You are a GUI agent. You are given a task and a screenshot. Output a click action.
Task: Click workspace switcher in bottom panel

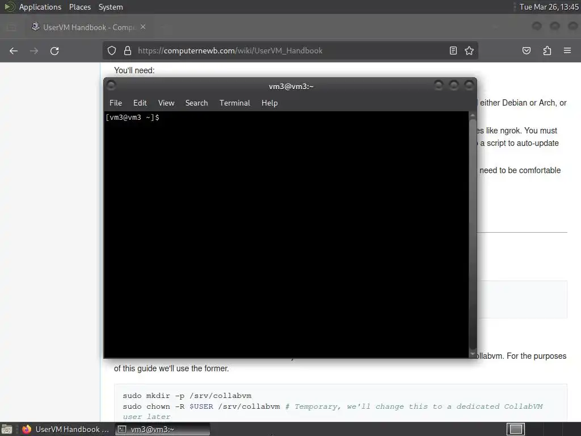tap(516, 429)
